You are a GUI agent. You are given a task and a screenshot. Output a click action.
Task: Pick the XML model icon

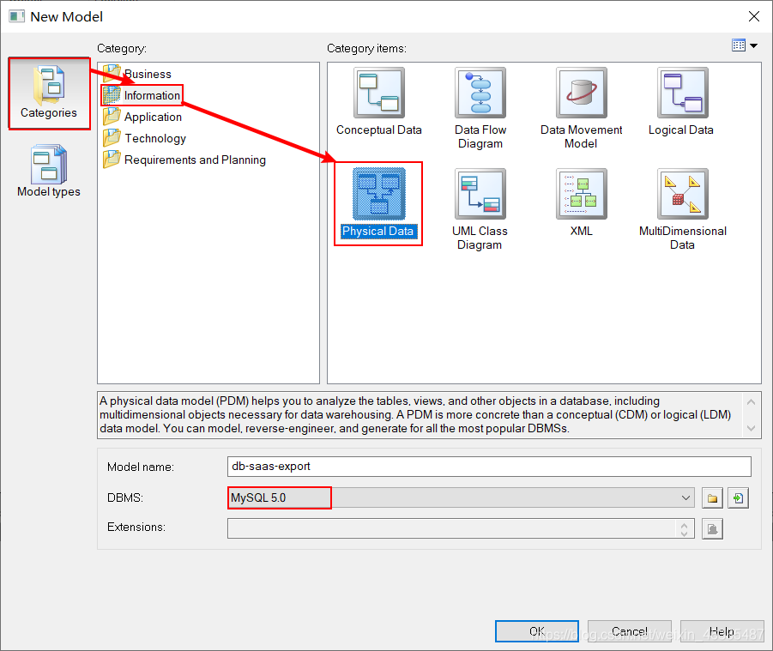click(581, 194)
